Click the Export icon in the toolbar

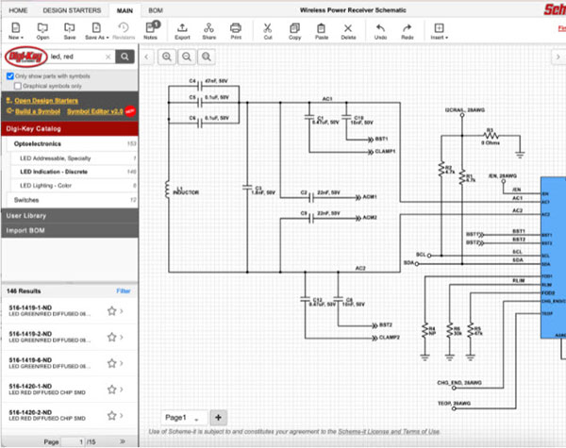[182, 30]
